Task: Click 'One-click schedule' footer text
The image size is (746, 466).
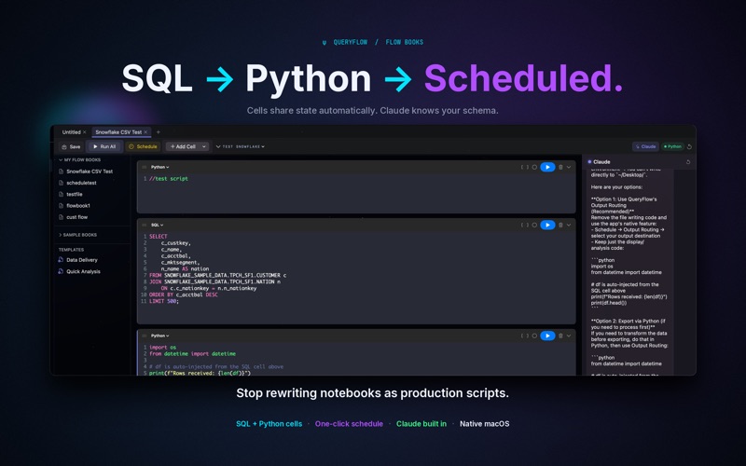Action: [349, 424]
